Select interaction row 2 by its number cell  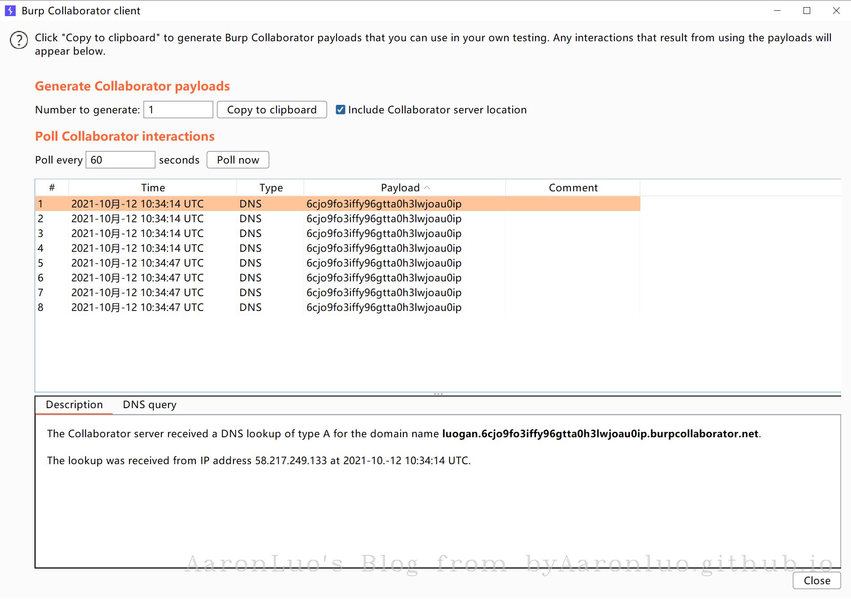tap(52, 219)
